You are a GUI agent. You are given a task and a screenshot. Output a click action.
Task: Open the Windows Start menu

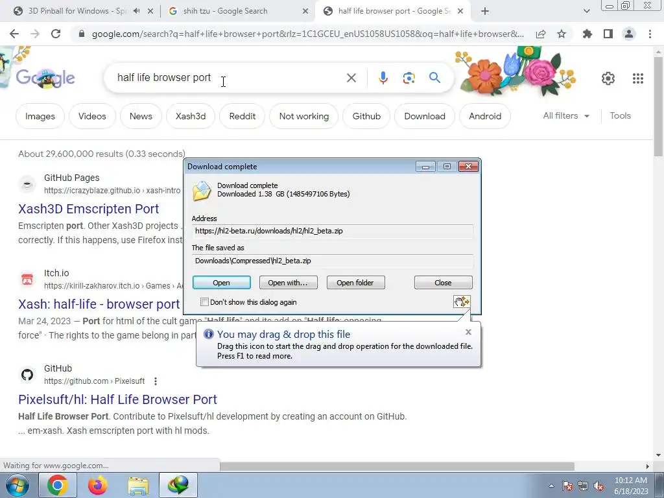pyautogui.click(x=18, y=485)
